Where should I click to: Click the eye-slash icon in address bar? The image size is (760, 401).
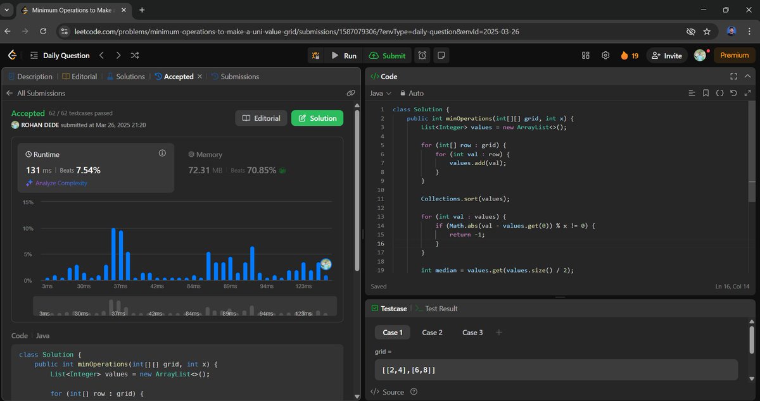pos(690,31)
